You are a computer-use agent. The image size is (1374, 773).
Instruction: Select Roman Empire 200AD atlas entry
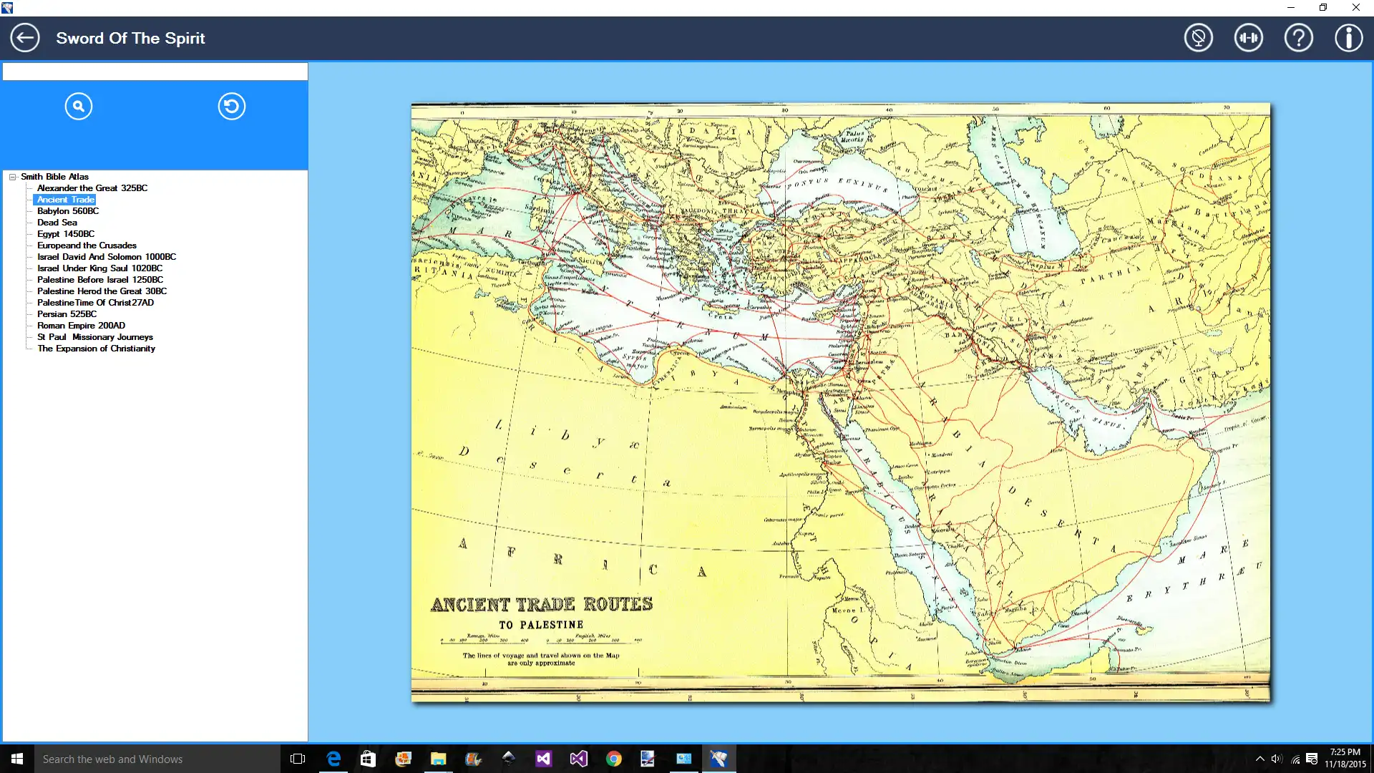[80, 325]
